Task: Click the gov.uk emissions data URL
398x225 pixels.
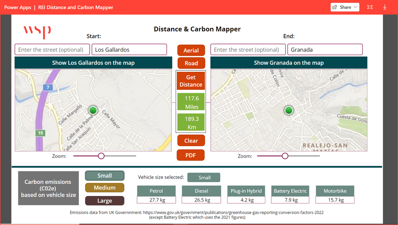Action: click(x=233, y=213)
